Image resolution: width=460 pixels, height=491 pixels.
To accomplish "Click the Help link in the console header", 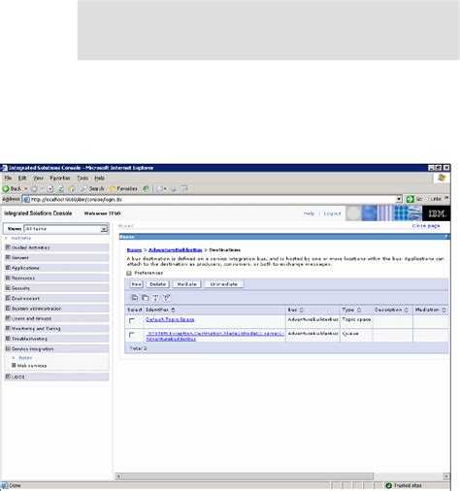I will (309, 213).
